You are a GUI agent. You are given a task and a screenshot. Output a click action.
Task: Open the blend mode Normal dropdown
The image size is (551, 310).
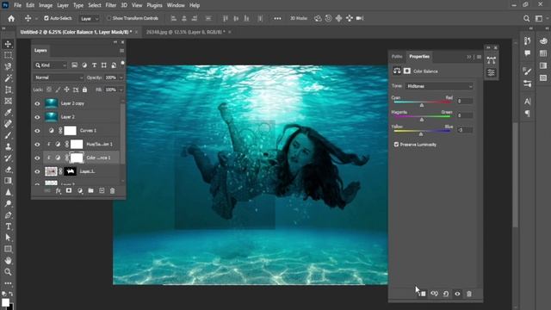[59, 77]
